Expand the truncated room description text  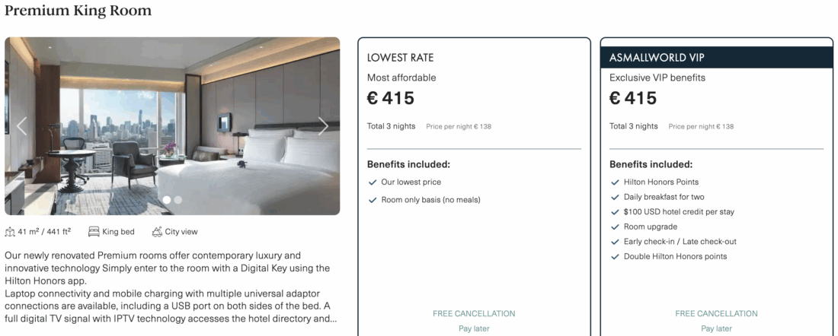click(x=332, y=319)
